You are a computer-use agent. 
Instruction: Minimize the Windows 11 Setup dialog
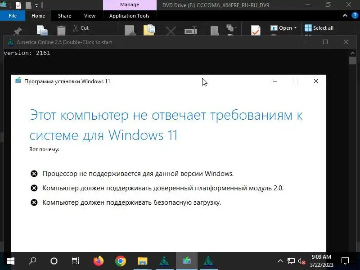(x=275, y=81)
